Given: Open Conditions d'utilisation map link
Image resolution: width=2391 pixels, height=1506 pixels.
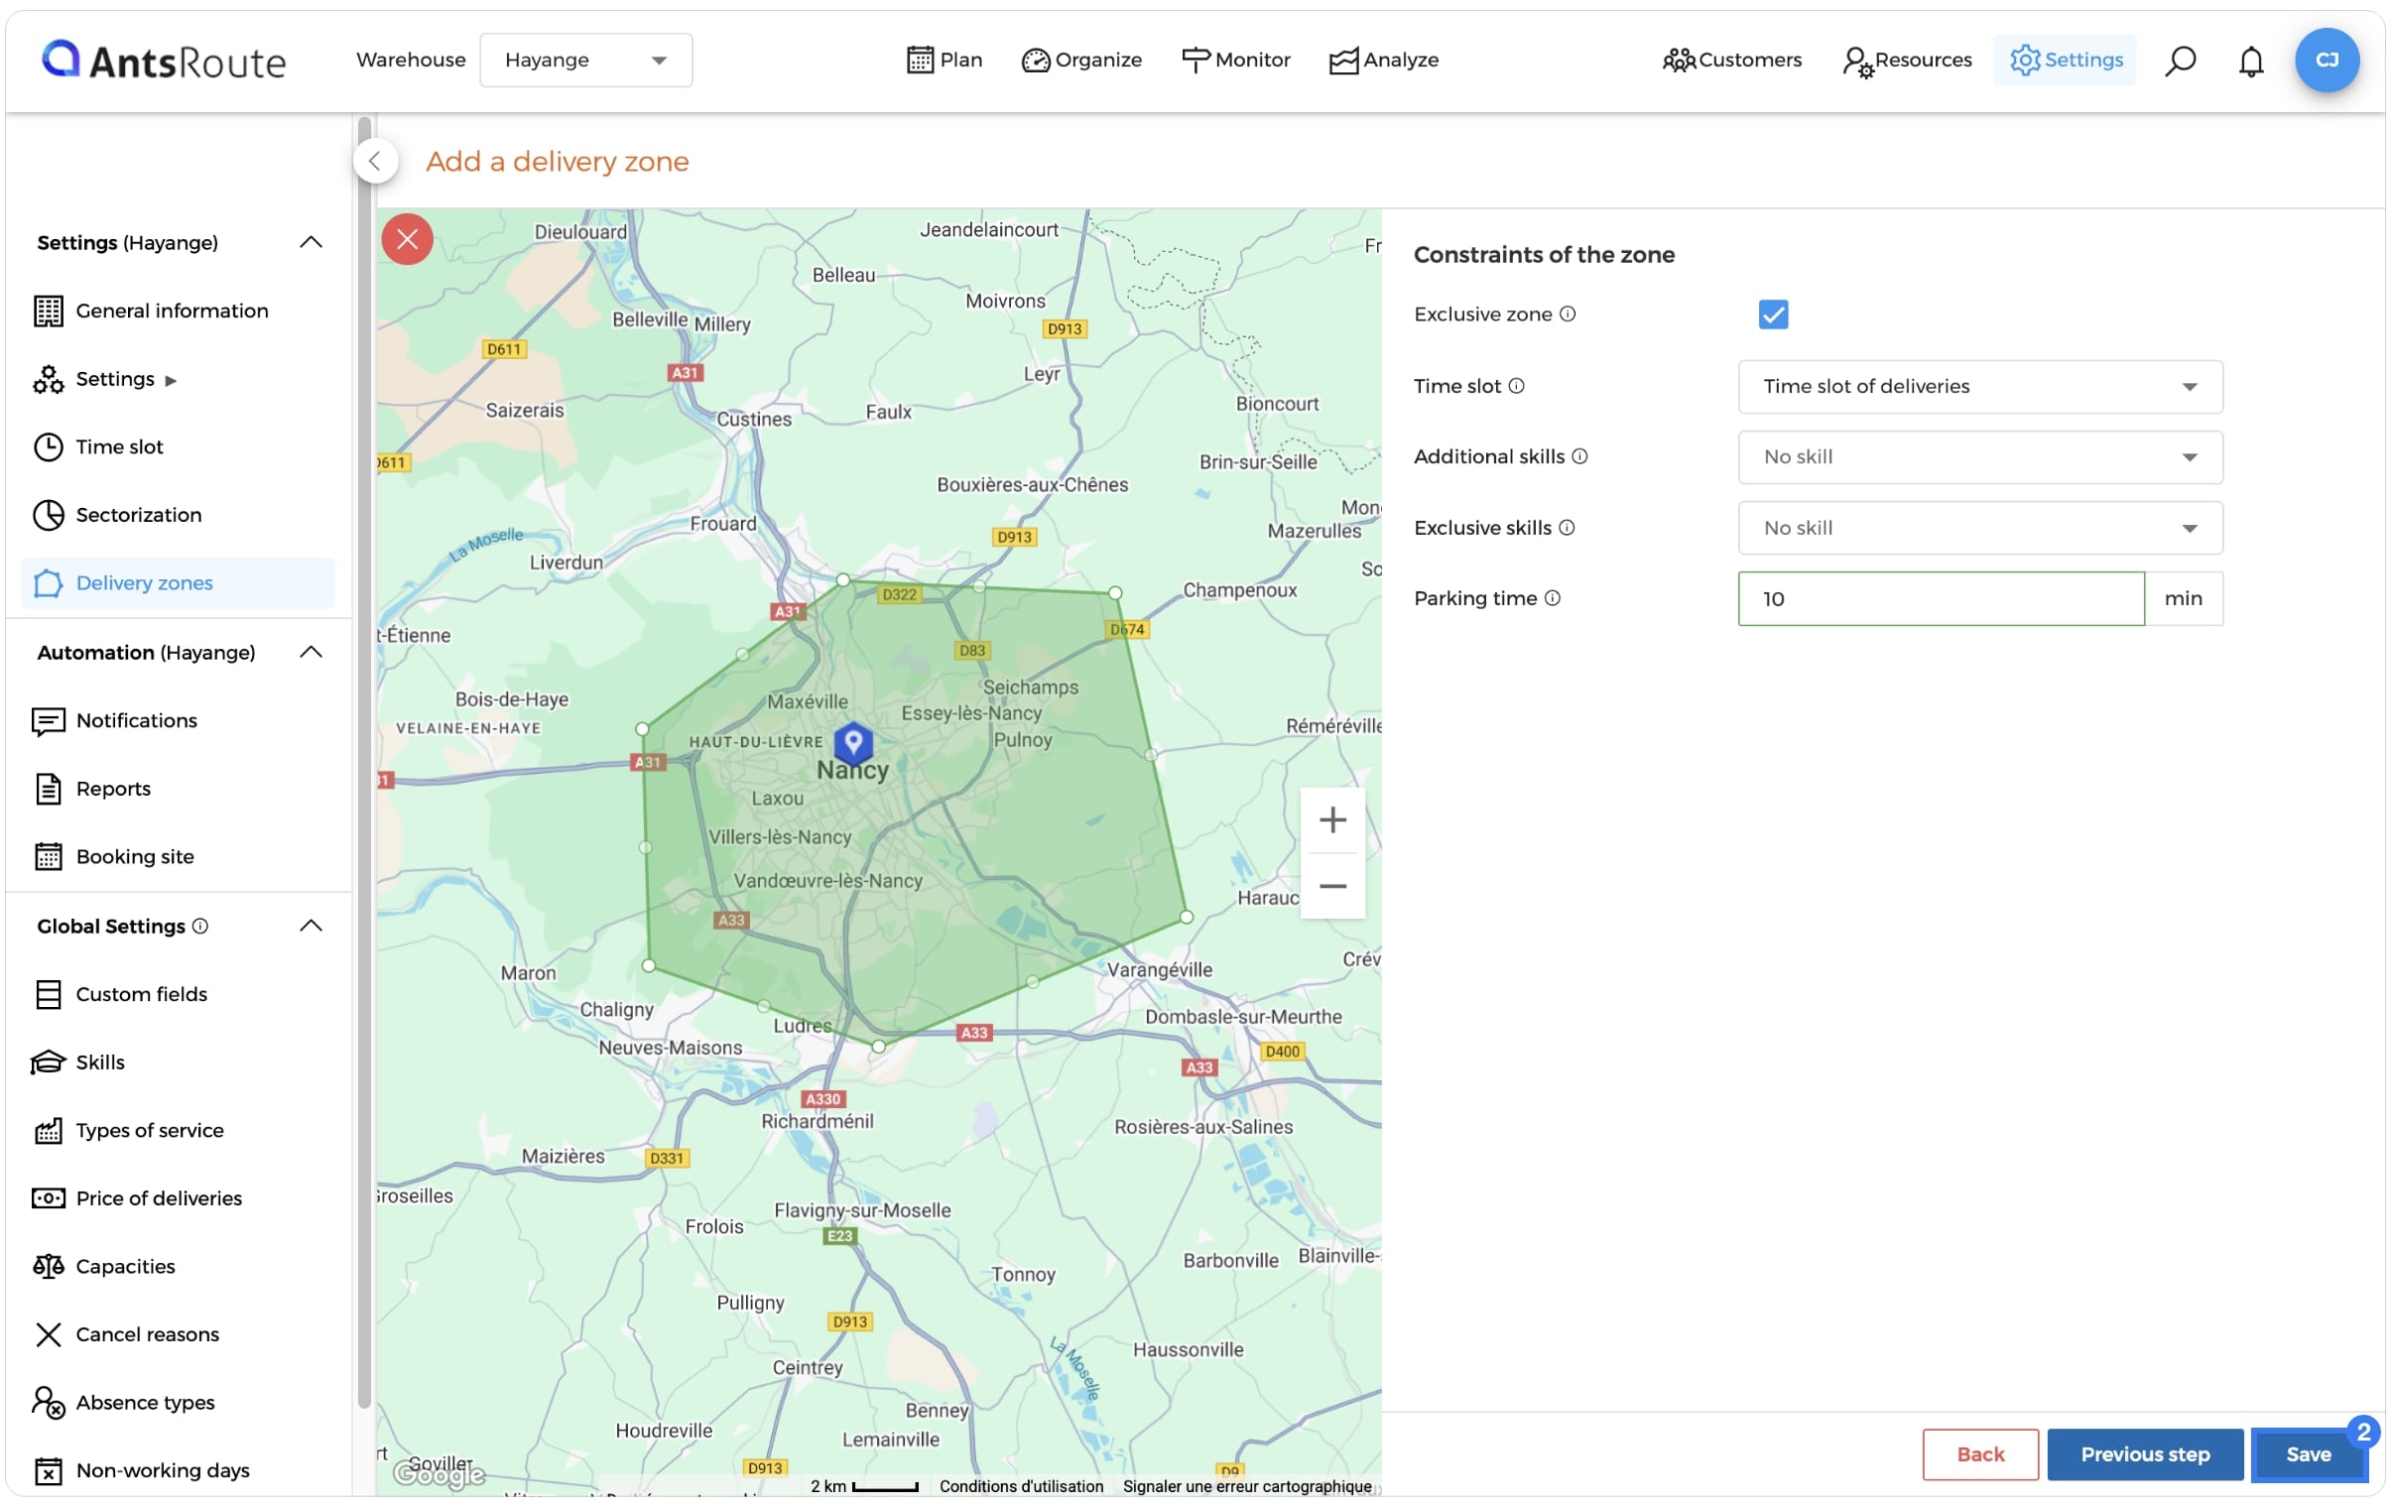Looking at the screenshot, I should pos(1022,1487).
